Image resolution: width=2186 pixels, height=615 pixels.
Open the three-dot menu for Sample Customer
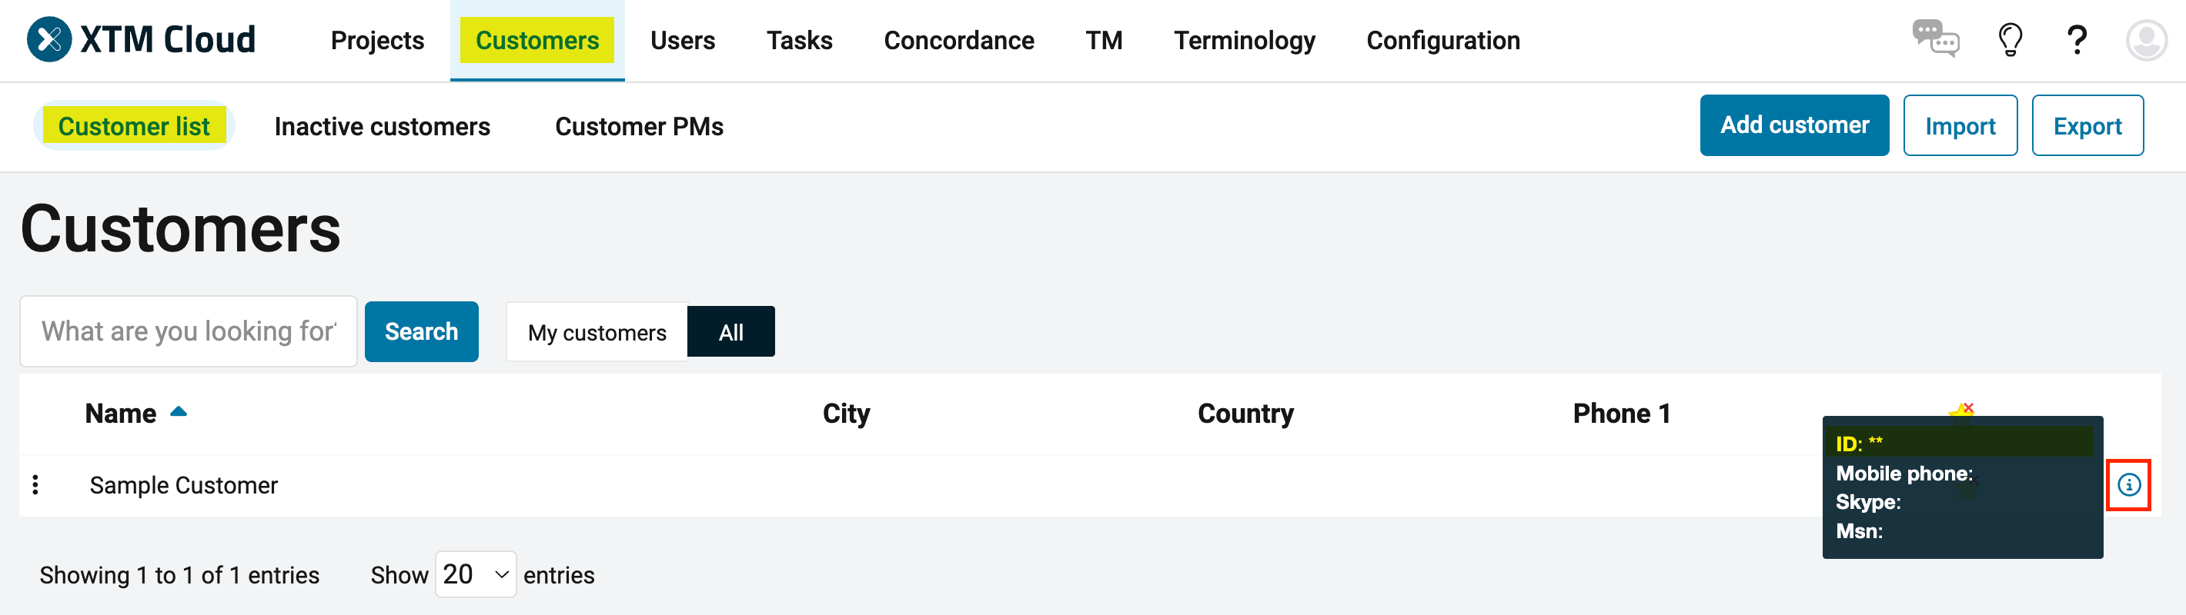(x=35, y=484)
